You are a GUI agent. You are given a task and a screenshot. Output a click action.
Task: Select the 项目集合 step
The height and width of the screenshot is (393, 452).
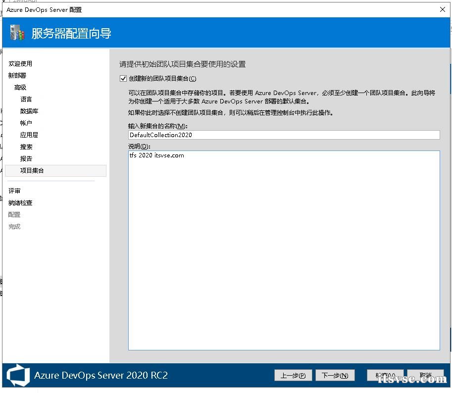point(55,171)
